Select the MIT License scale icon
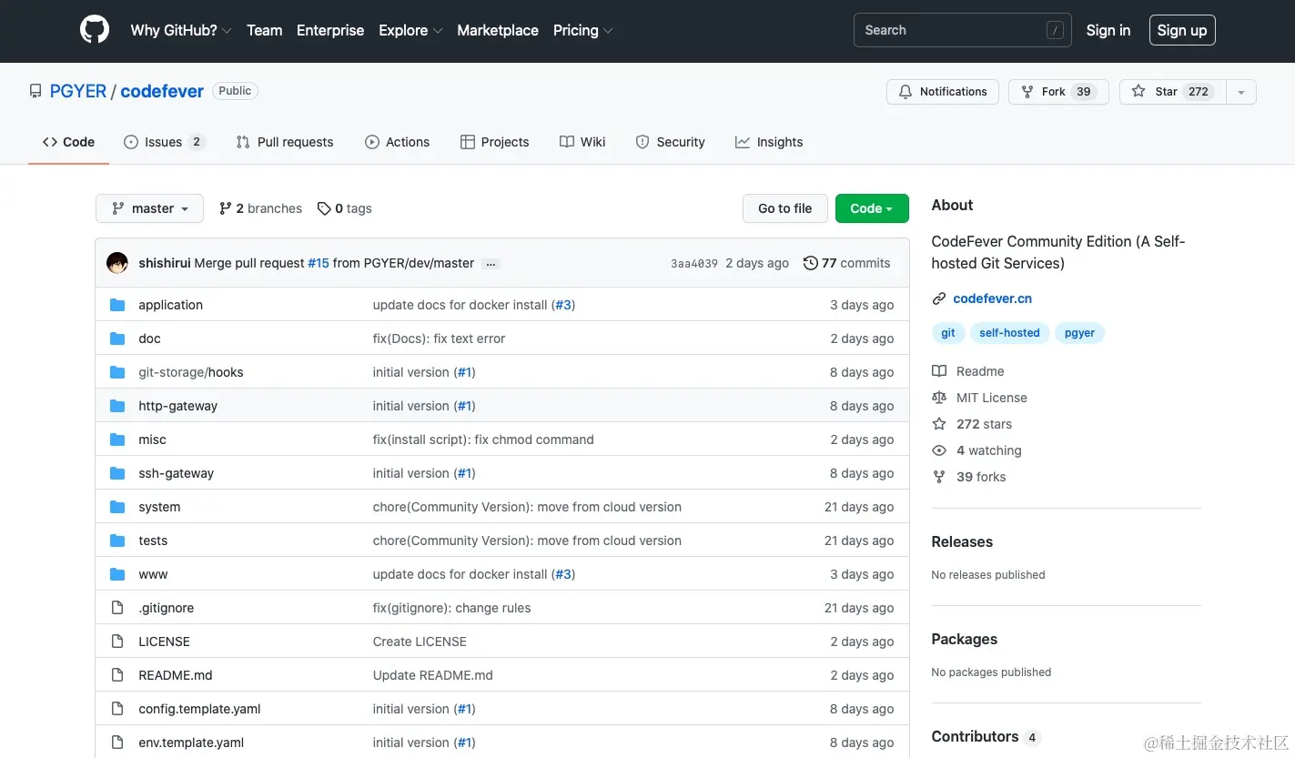This screenshot has width=1295, height=758. (x=939, y=398)
